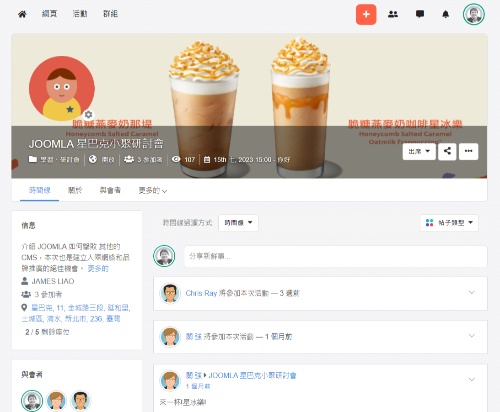Click the event's red cartoon avatar
The height and width of the screenshot is (412, 500).
tap(62, 89)
